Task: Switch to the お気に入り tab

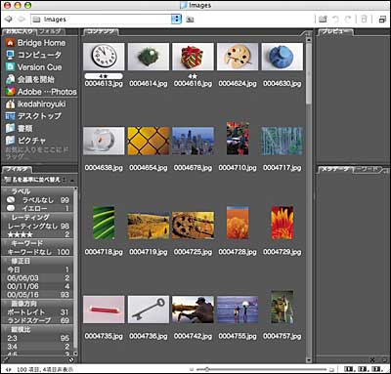Action: [20, 31]
